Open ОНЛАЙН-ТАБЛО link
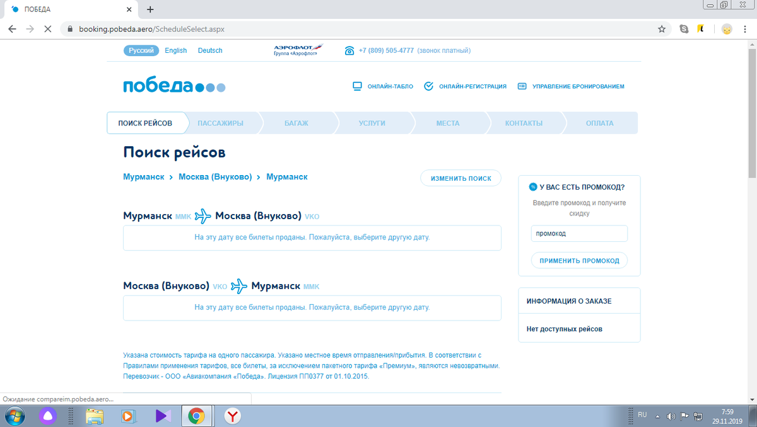Viewport: 757px width, 427px height. coord(390,86)
